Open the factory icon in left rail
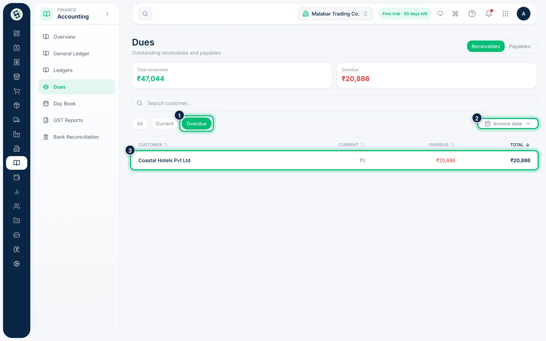Image resolution: width=546 pixels, height=341 pixels. pyautogui.click(x=16, y=134)
